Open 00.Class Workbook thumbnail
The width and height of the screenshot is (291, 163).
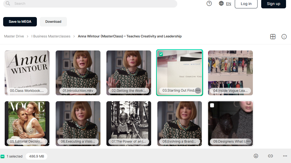point(27,73)
